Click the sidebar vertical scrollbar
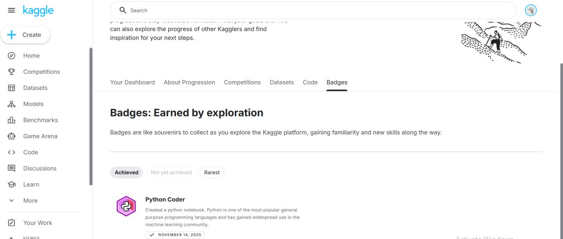This screenshot has height=239, width=563. click(x=91, y=116)
